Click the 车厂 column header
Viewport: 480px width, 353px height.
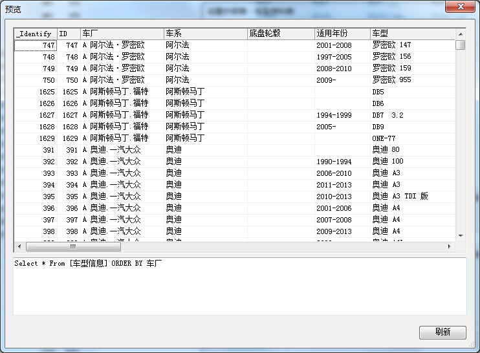pos(122,34)
